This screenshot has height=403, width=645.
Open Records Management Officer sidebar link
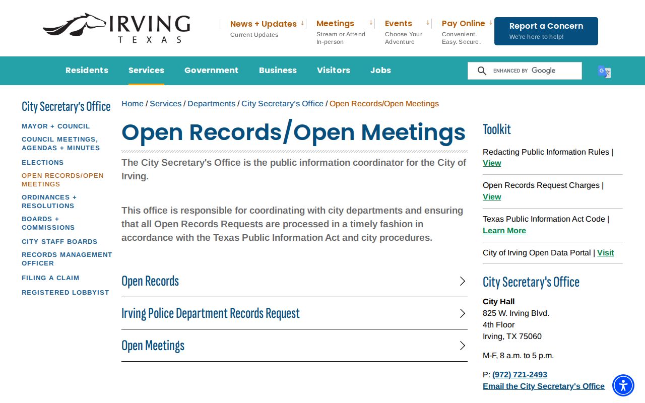click(67, 259)
